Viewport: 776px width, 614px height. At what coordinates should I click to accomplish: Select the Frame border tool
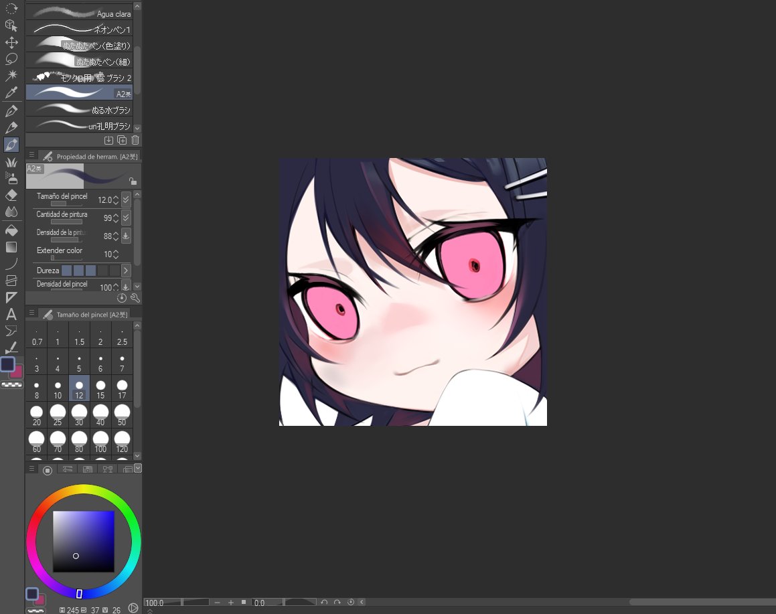click(11, 281)
